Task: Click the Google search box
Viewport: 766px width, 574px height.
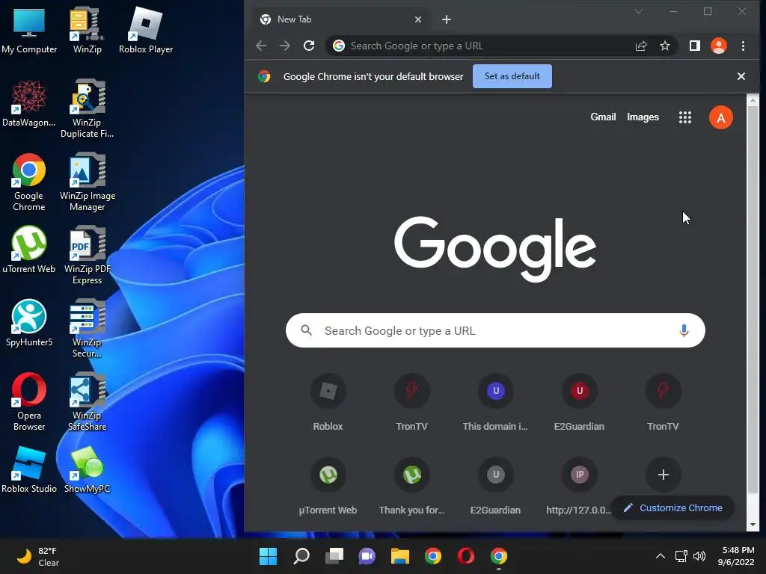Action: [495, 330]
